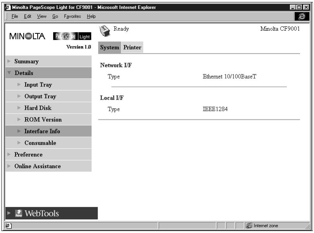Click the arrow beside Hard Disk

[x=19, y=108]
